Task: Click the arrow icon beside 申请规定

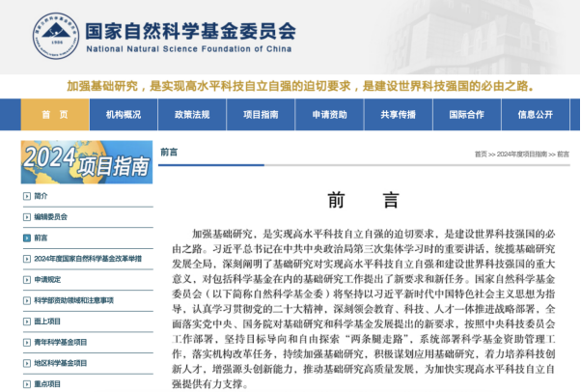Action: (x=26, y=279)
